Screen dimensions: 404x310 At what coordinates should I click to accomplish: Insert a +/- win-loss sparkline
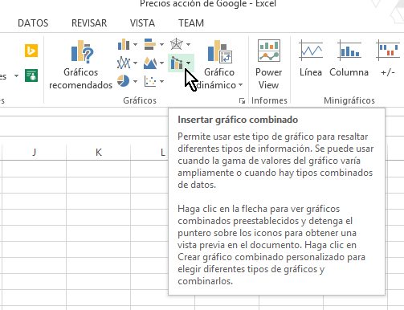point(388,58)
